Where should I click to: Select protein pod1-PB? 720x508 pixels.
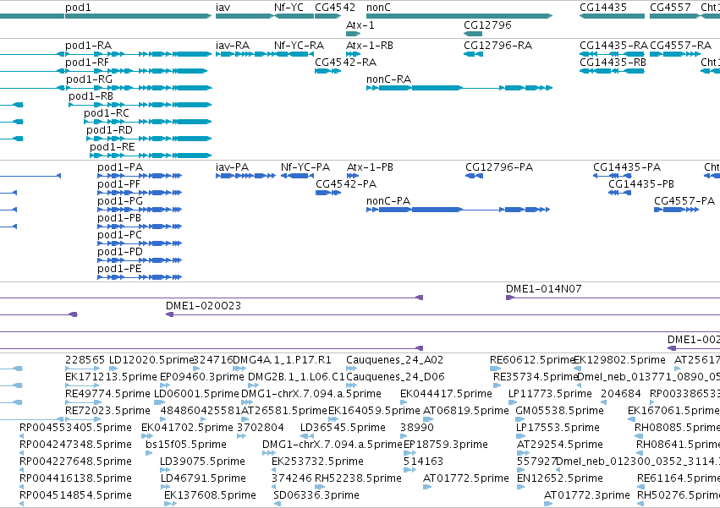click(x=119, y=218)
